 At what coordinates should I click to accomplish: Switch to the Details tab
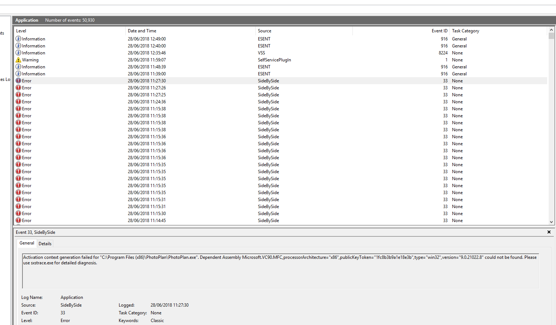pos(45,243)
